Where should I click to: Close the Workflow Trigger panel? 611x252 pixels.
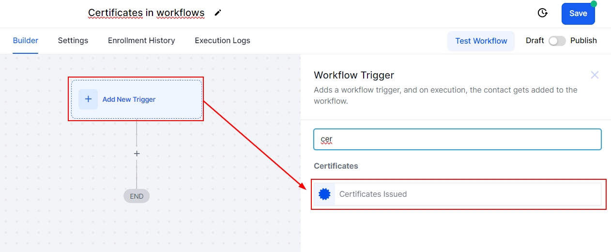(x=595, y=75)
